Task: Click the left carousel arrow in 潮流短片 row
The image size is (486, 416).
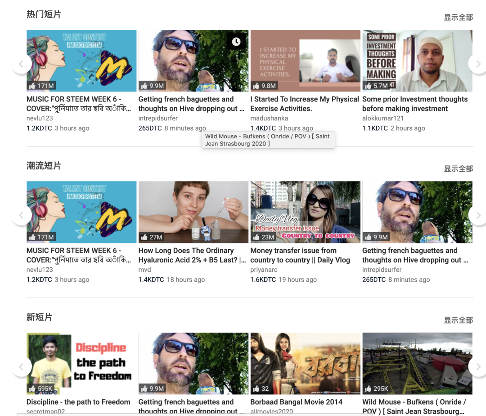Action: [22, 215]
